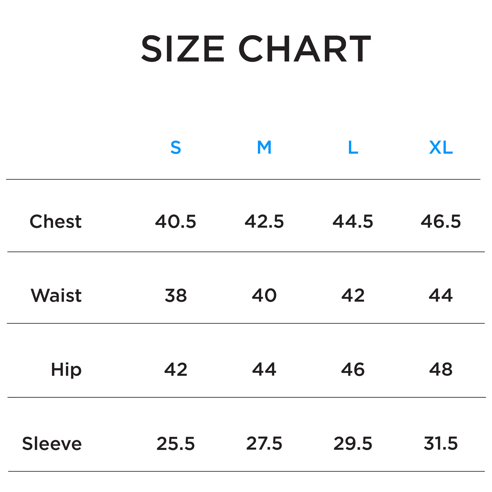492x492 pixels.
Task: Click waist value 40 under M
Action: tap(264, 295)
